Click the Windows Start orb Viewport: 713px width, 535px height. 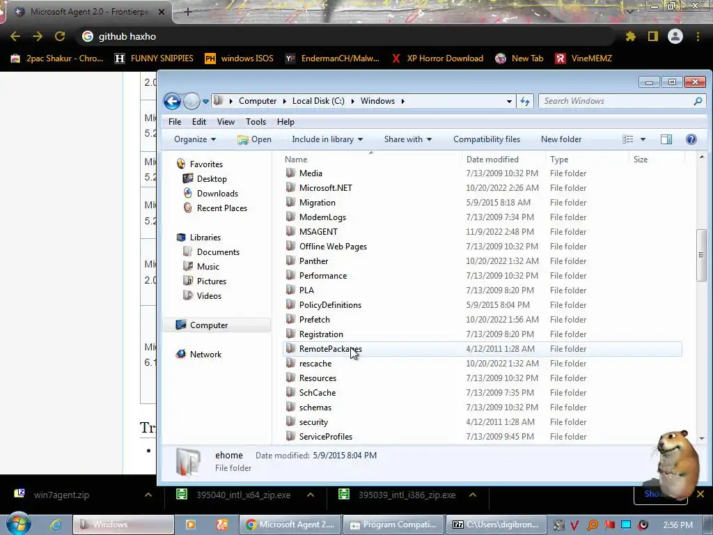coord(18,524)
